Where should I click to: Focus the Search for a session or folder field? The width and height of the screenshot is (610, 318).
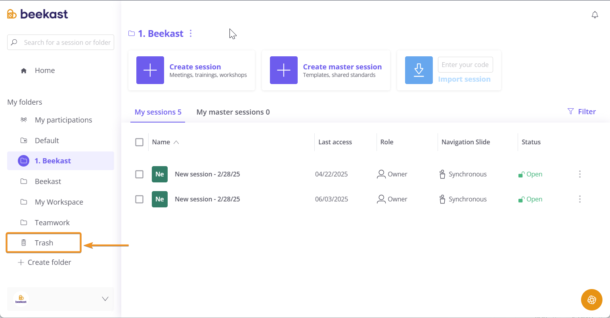coord(61,42)
